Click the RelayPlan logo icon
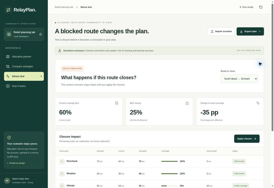 coord(8,10)
